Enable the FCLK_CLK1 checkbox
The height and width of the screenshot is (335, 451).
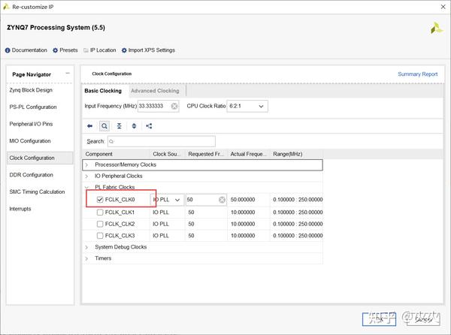(100, 213)
